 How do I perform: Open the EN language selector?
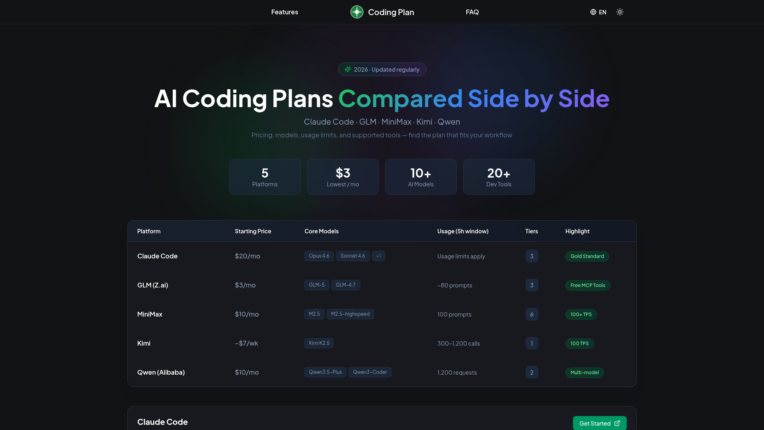(x=598, y=12)
